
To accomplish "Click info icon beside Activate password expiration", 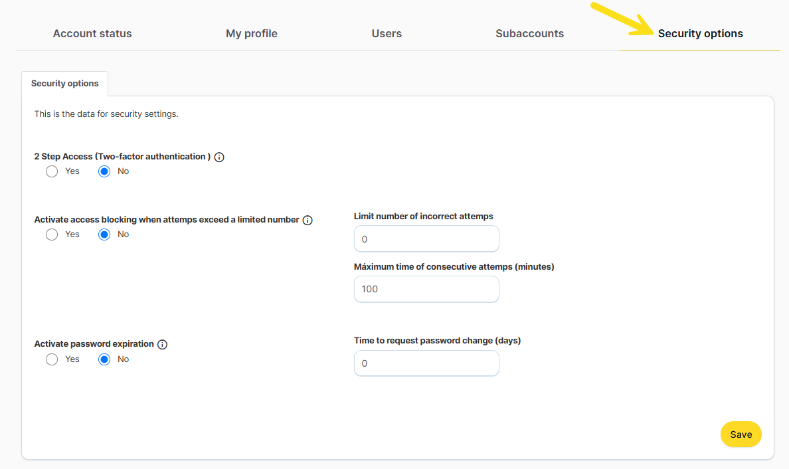I will pos(163,345).
